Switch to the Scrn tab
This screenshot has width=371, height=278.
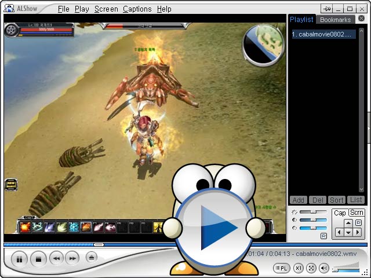coord(357,213)
